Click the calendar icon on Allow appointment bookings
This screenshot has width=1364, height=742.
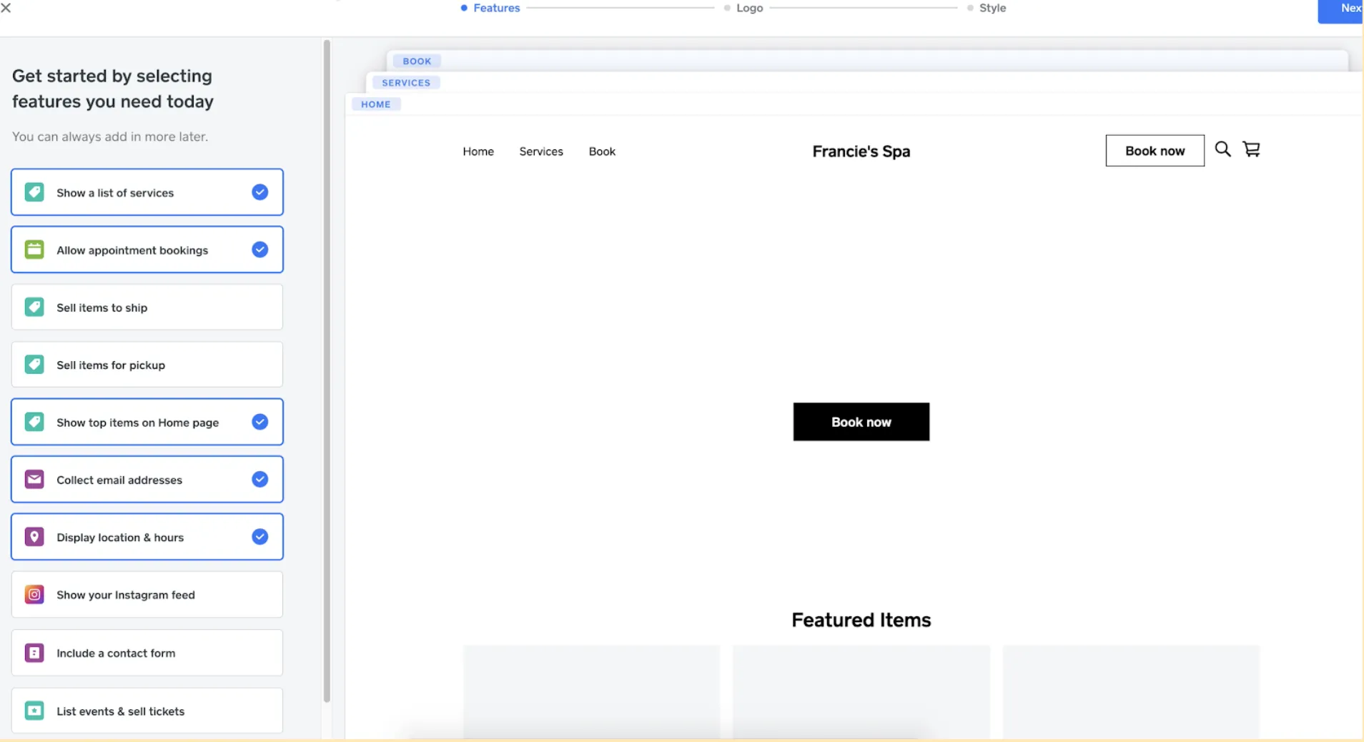[34, 249]
